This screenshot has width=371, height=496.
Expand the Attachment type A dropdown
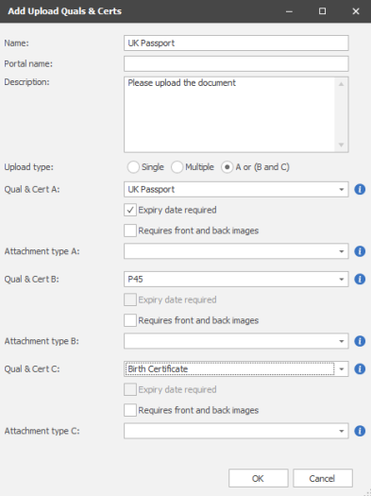coord(342,251)
